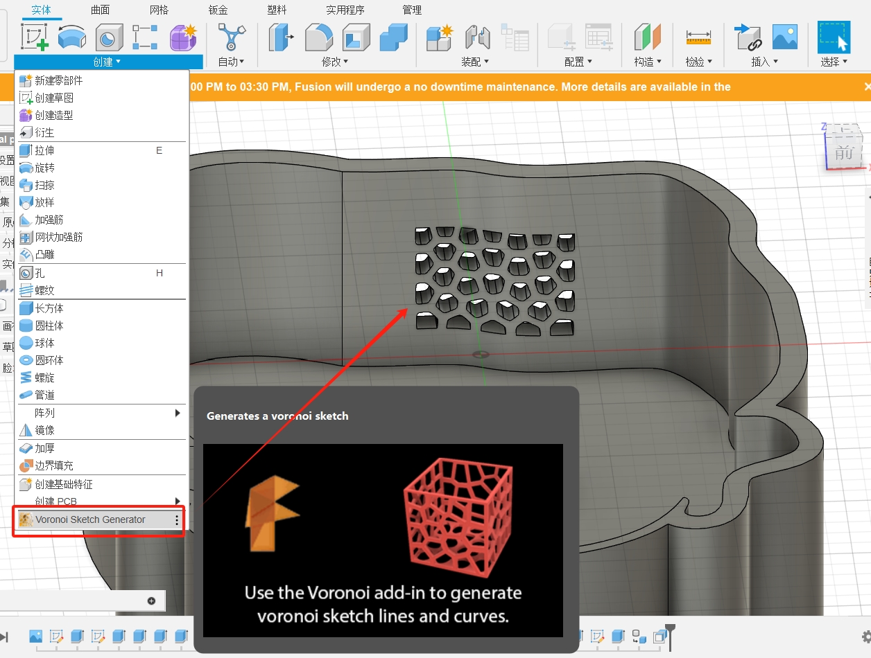Click the Offset Plane icon above 构造
The height and width of the screenshot is (658, 871).
tap(648, 37)
